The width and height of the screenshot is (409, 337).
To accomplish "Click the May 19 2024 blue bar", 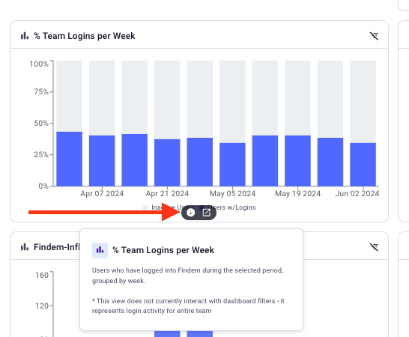I will click(x=297, y=161).
